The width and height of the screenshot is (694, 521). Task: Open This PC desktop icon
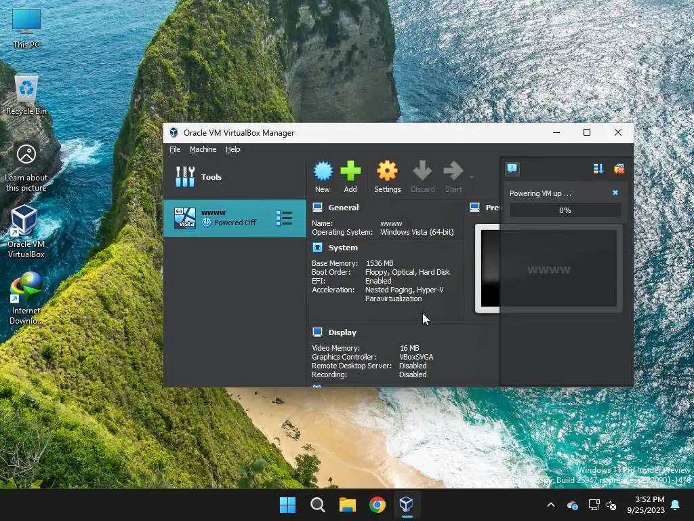click(x=26, y=28)
